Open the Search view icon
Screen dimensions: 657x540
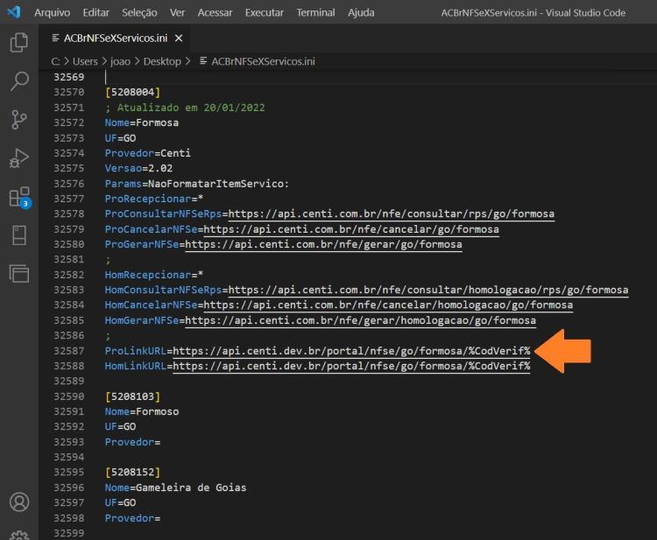coord(19,81)
